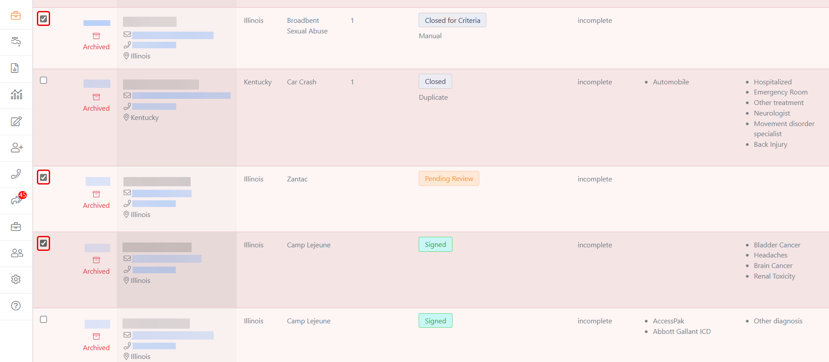The height and width of the screenshot is (362, 829).
Task: Click the faucet icon in the sidebar
Action: pyautogui.click(x=16, y=42)
